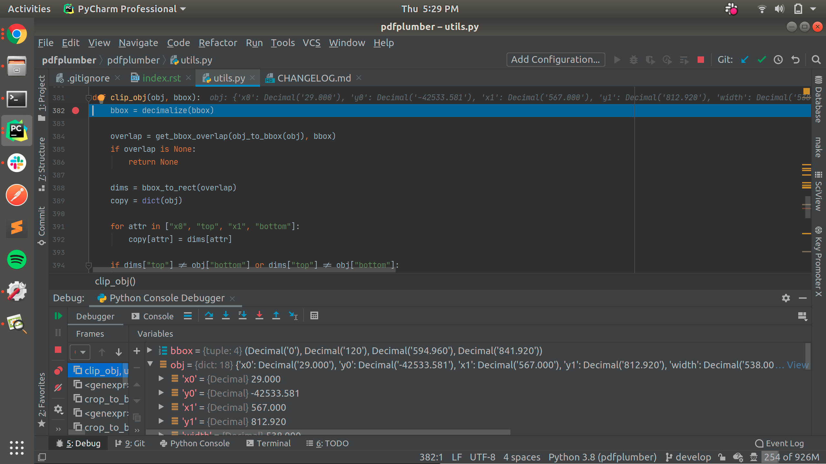Open the thread selector dropdown in Frames
This screenshot has width=826, height=464.
coord(80,352)
